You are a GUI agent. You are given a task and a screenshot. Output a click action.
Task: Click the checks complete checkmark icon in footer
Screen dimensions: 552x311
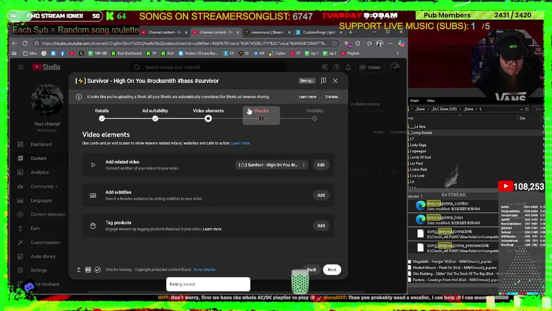pos(97,270)
